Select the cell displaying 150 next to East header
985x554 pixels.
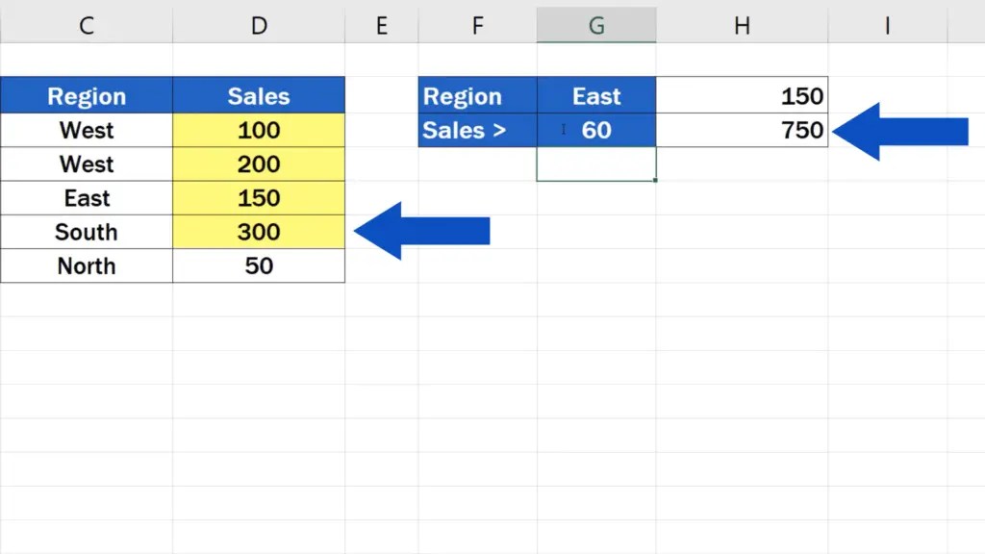tap(741, 96)
